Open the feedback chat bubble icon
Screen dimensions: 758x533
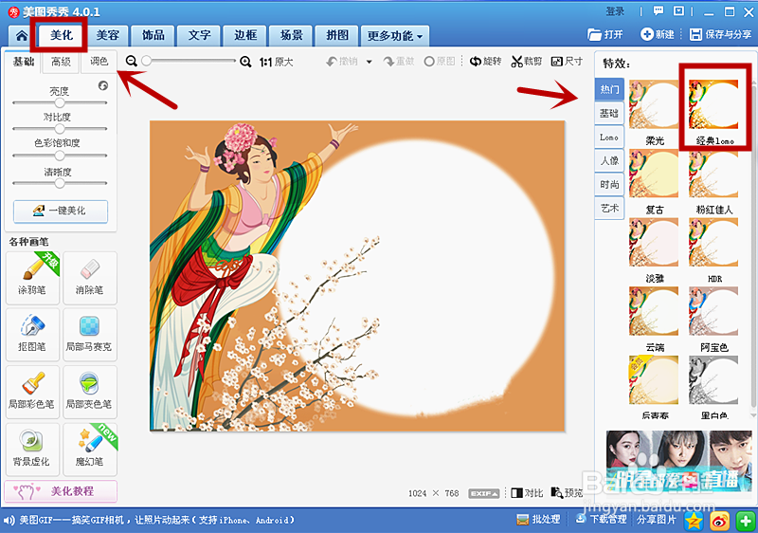pos(659,11)
